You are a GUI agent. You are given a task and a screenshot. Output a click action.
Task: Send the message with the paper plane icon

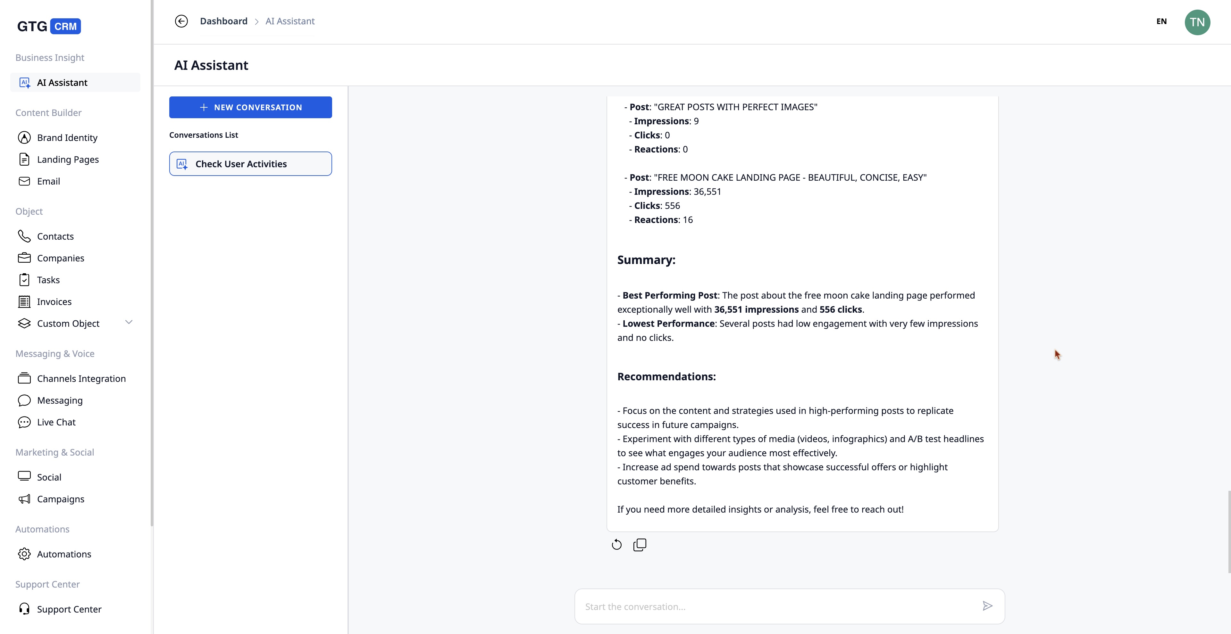[987, 606]
